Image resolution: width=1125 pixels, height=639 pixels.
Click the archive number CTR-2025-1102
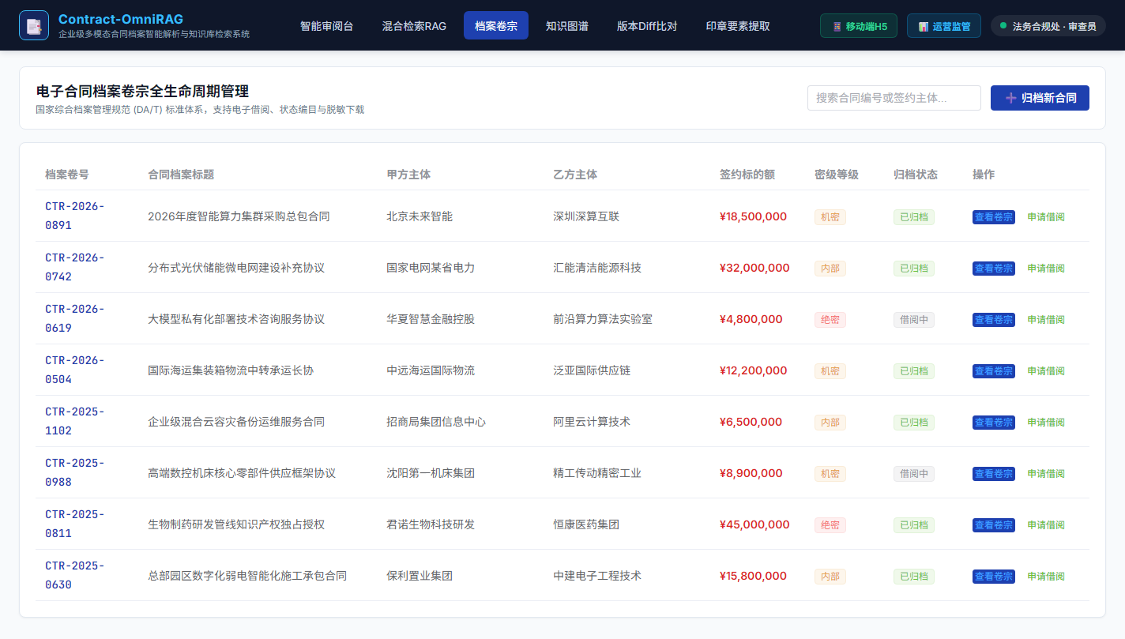[75, 421]
